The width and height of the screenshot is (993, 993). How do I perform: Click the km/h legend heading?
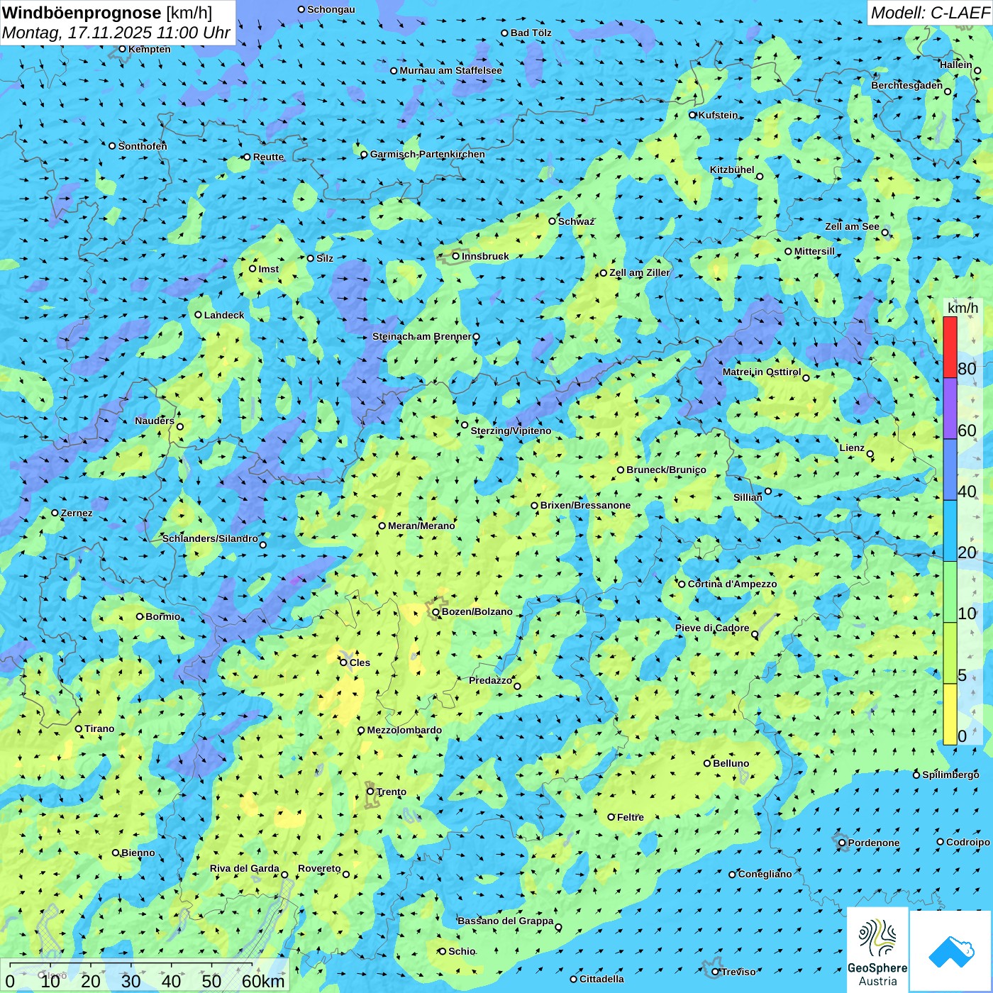(963, 308)
